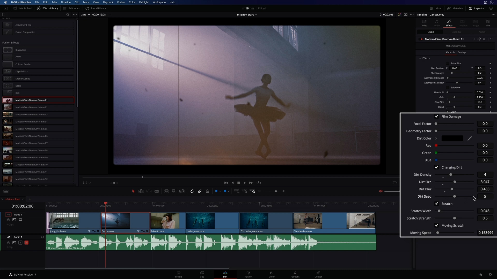Toggle the Effects Library button
This screenshot has width=497, height=279.
coord(47,8)
